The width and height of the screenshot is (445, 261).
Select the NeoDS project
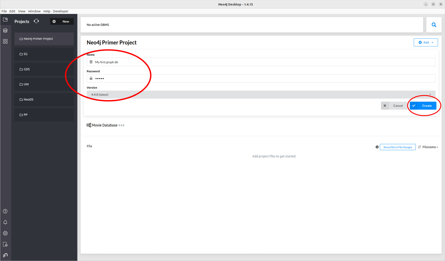(44, 100)
